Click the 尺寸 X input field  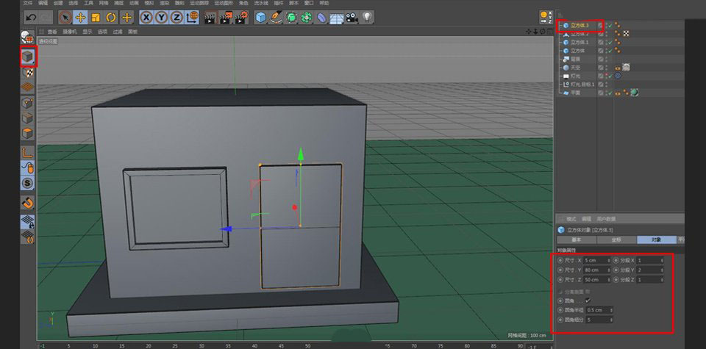pos(594,260)
